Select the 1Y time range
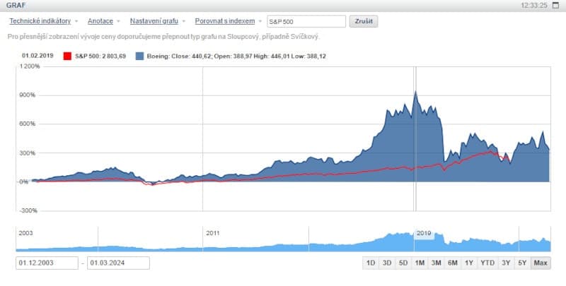Viewport: 566px width, 286px height. point(469,263)
